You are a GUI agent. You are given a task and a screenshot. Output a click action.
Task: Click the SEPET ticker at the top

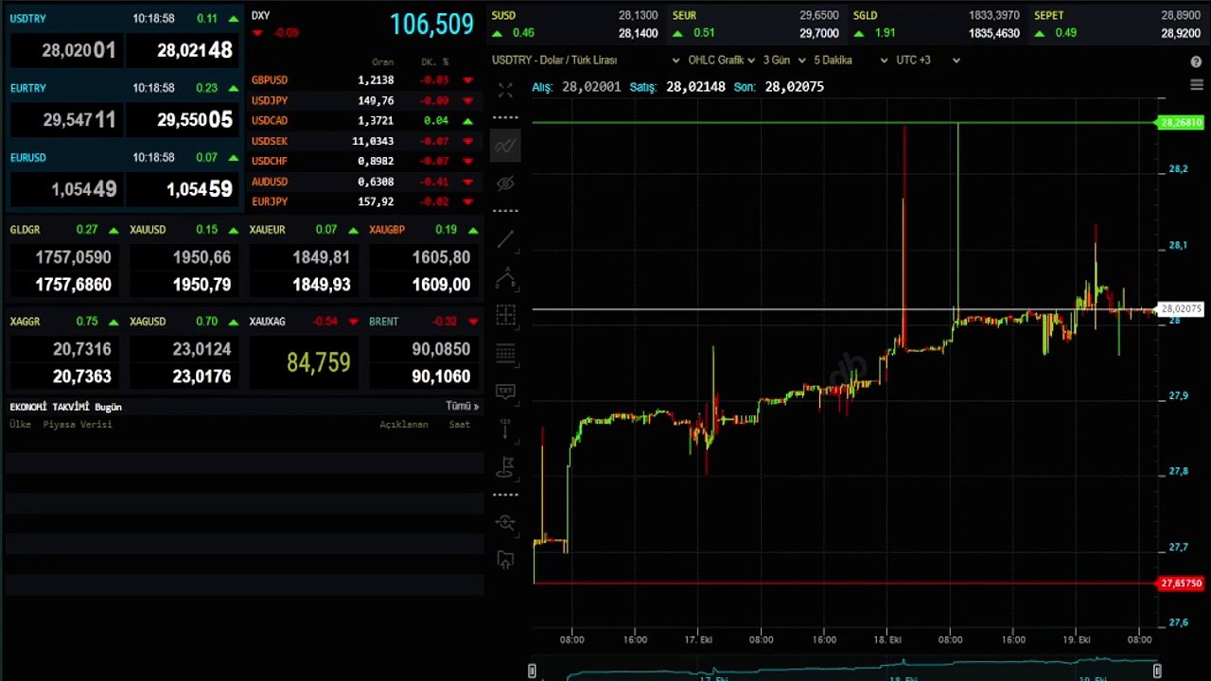tap(1118, 24)
